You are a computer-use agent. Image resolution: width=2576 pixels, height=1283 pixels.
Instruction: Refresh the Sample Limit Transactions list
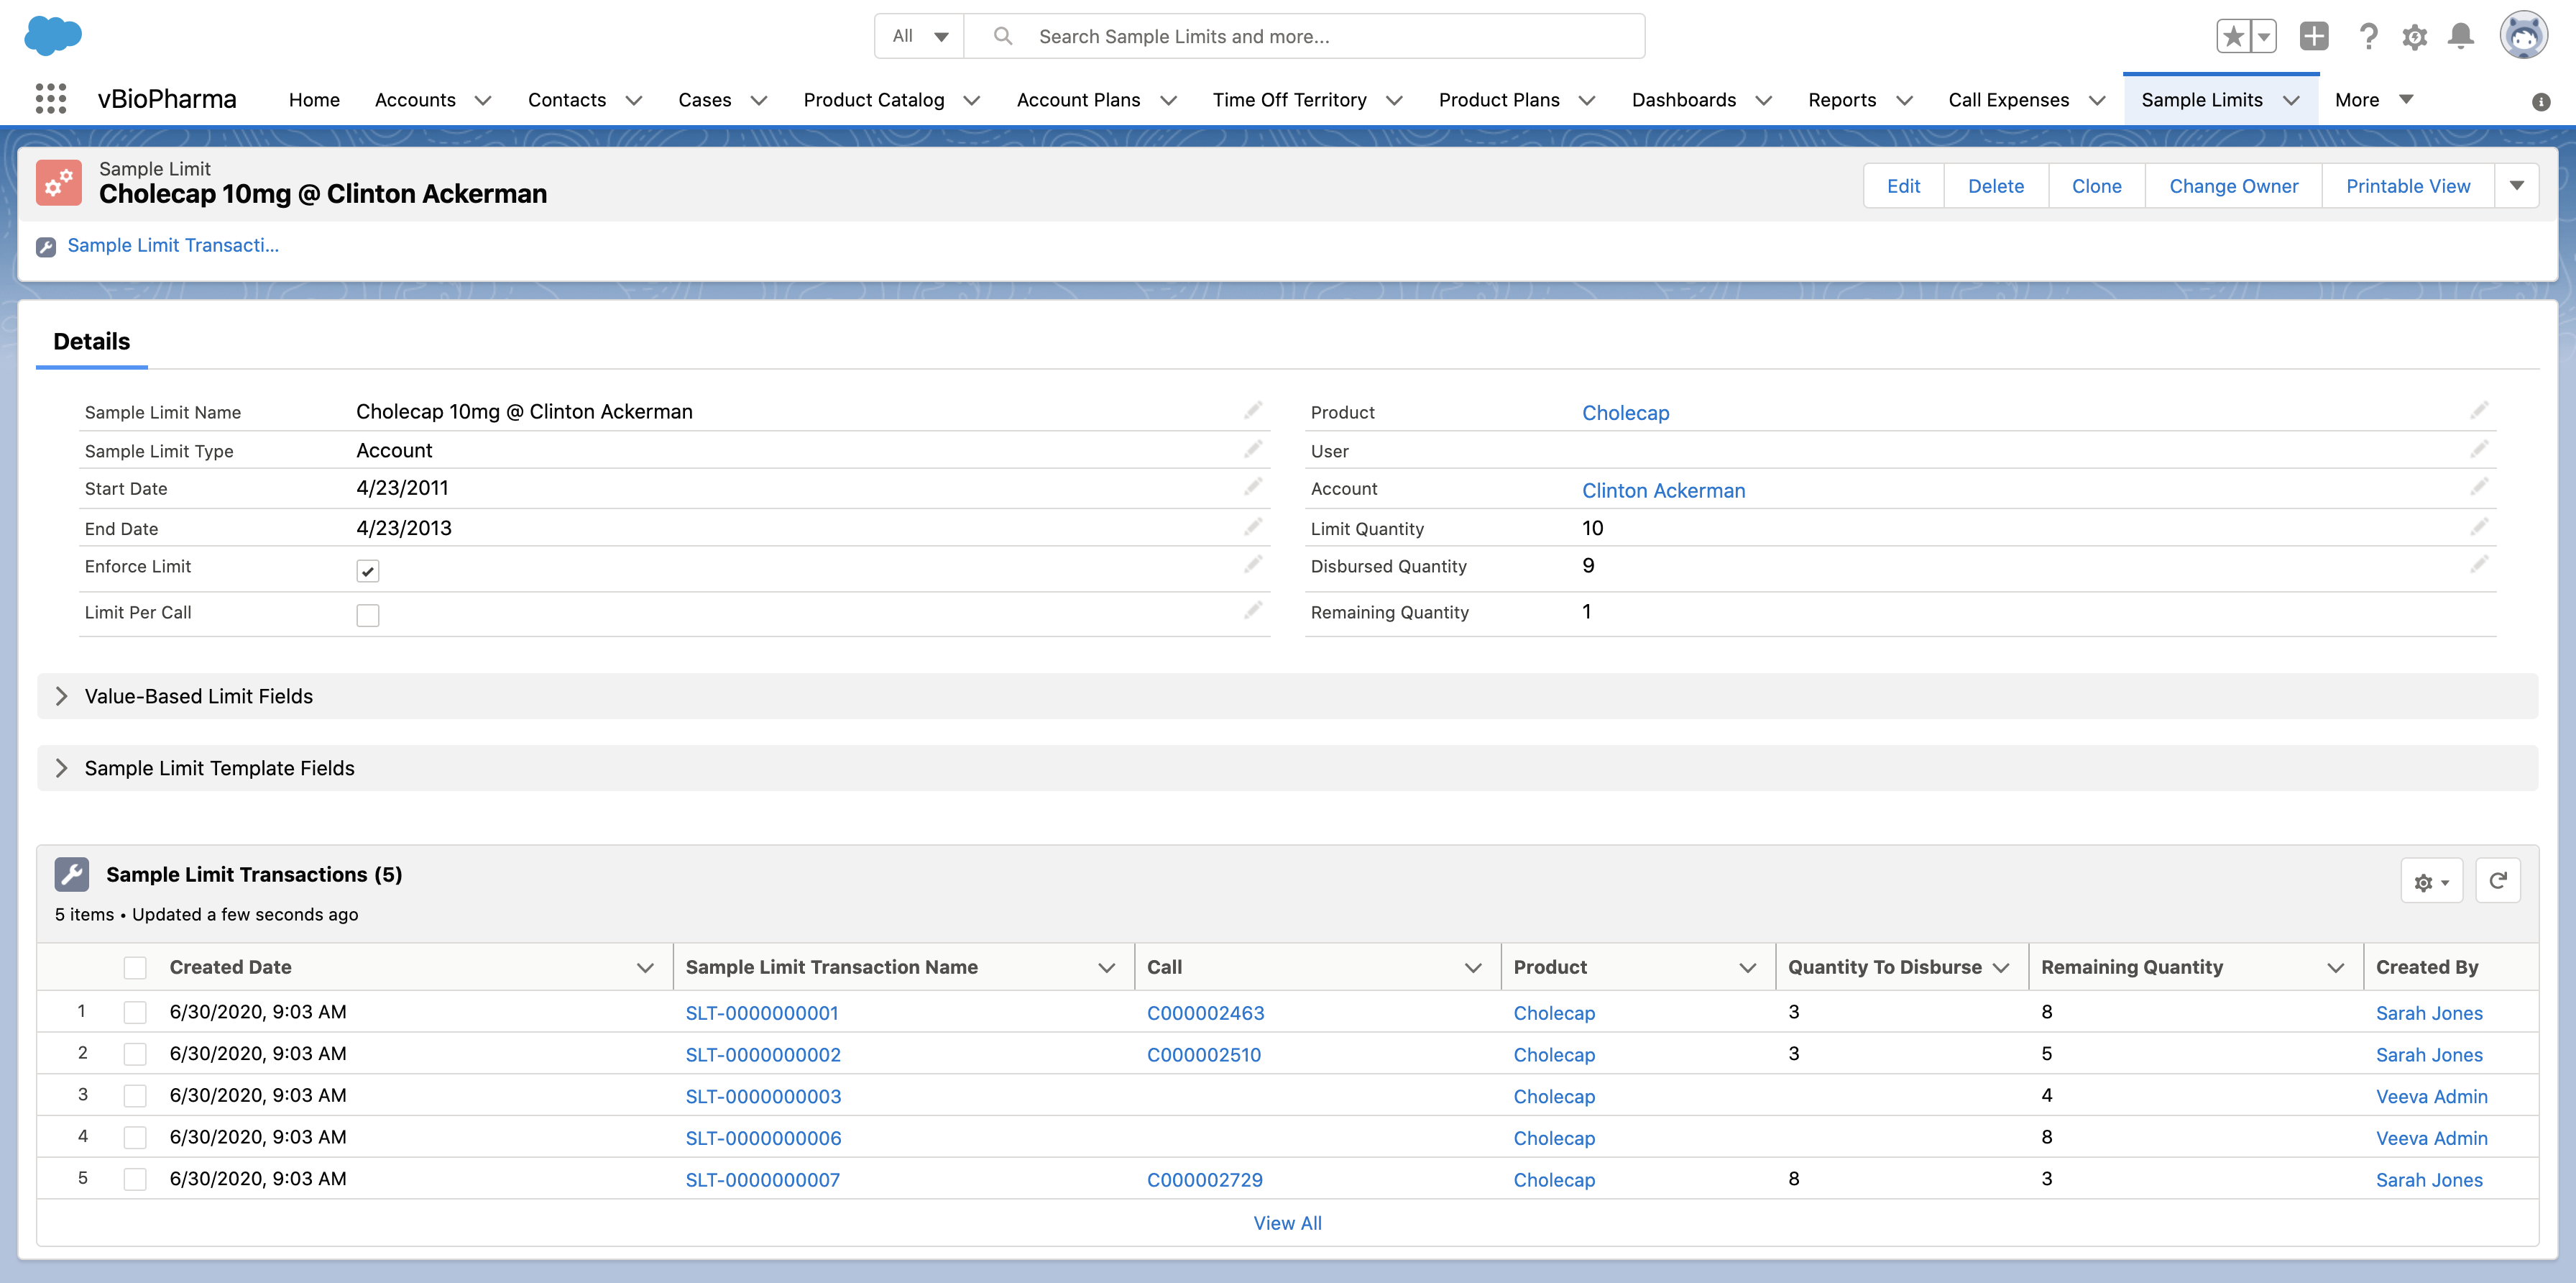tap(2497, 881)
